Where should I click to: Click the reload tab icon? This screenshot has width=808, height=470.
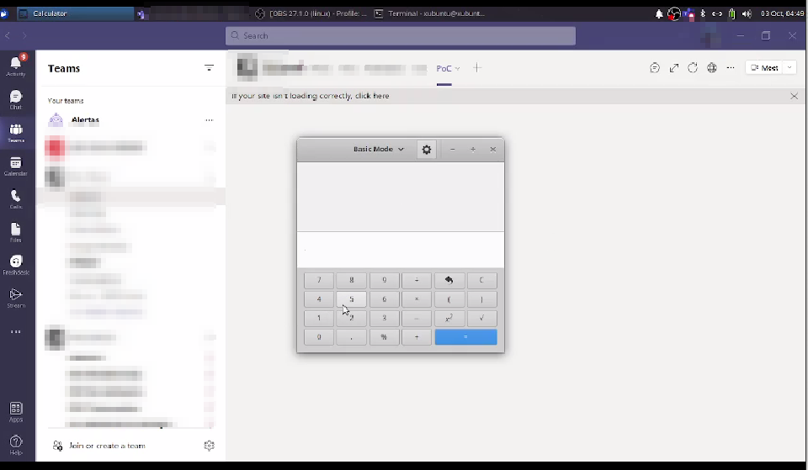(693, 68)
